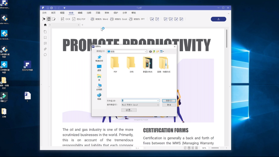This screenshot has height=157, width=279.
Task: Switch to the 页面 tab
Action: (98, 13)
